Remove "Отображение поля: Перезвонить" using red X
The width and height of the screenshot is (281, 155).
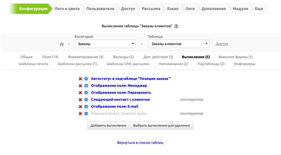click(80, 93)
